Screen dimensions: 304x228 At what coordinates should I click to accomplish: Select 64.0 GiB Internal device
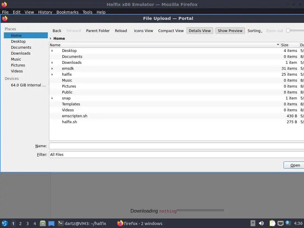pyautogui.click(x=26, y=85)
